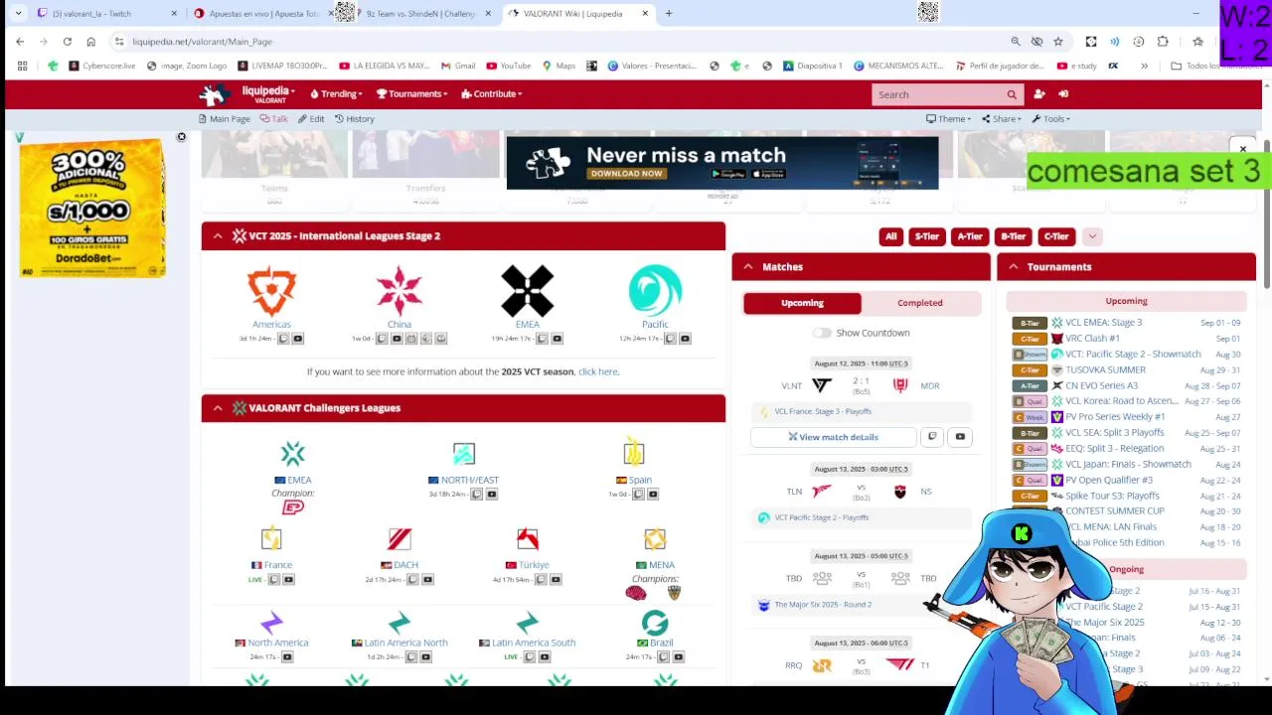Open the History tab

[355, 119]
